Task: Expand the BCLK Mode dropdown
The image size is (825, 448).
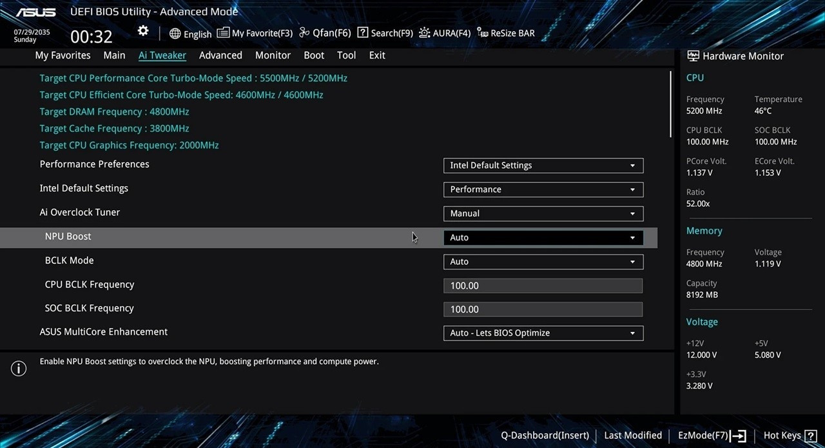Action: coord(543,262)
